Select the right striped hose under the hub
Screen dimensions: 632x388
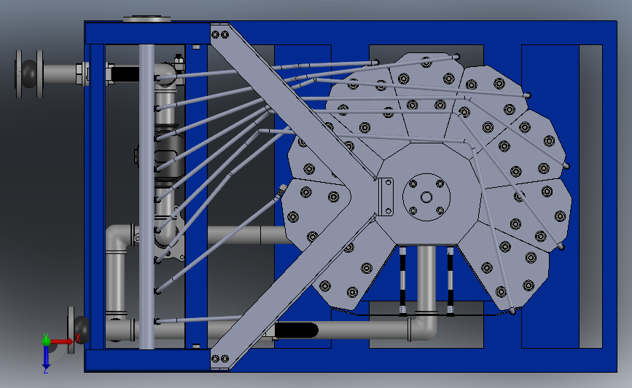(x=450, y=280)
